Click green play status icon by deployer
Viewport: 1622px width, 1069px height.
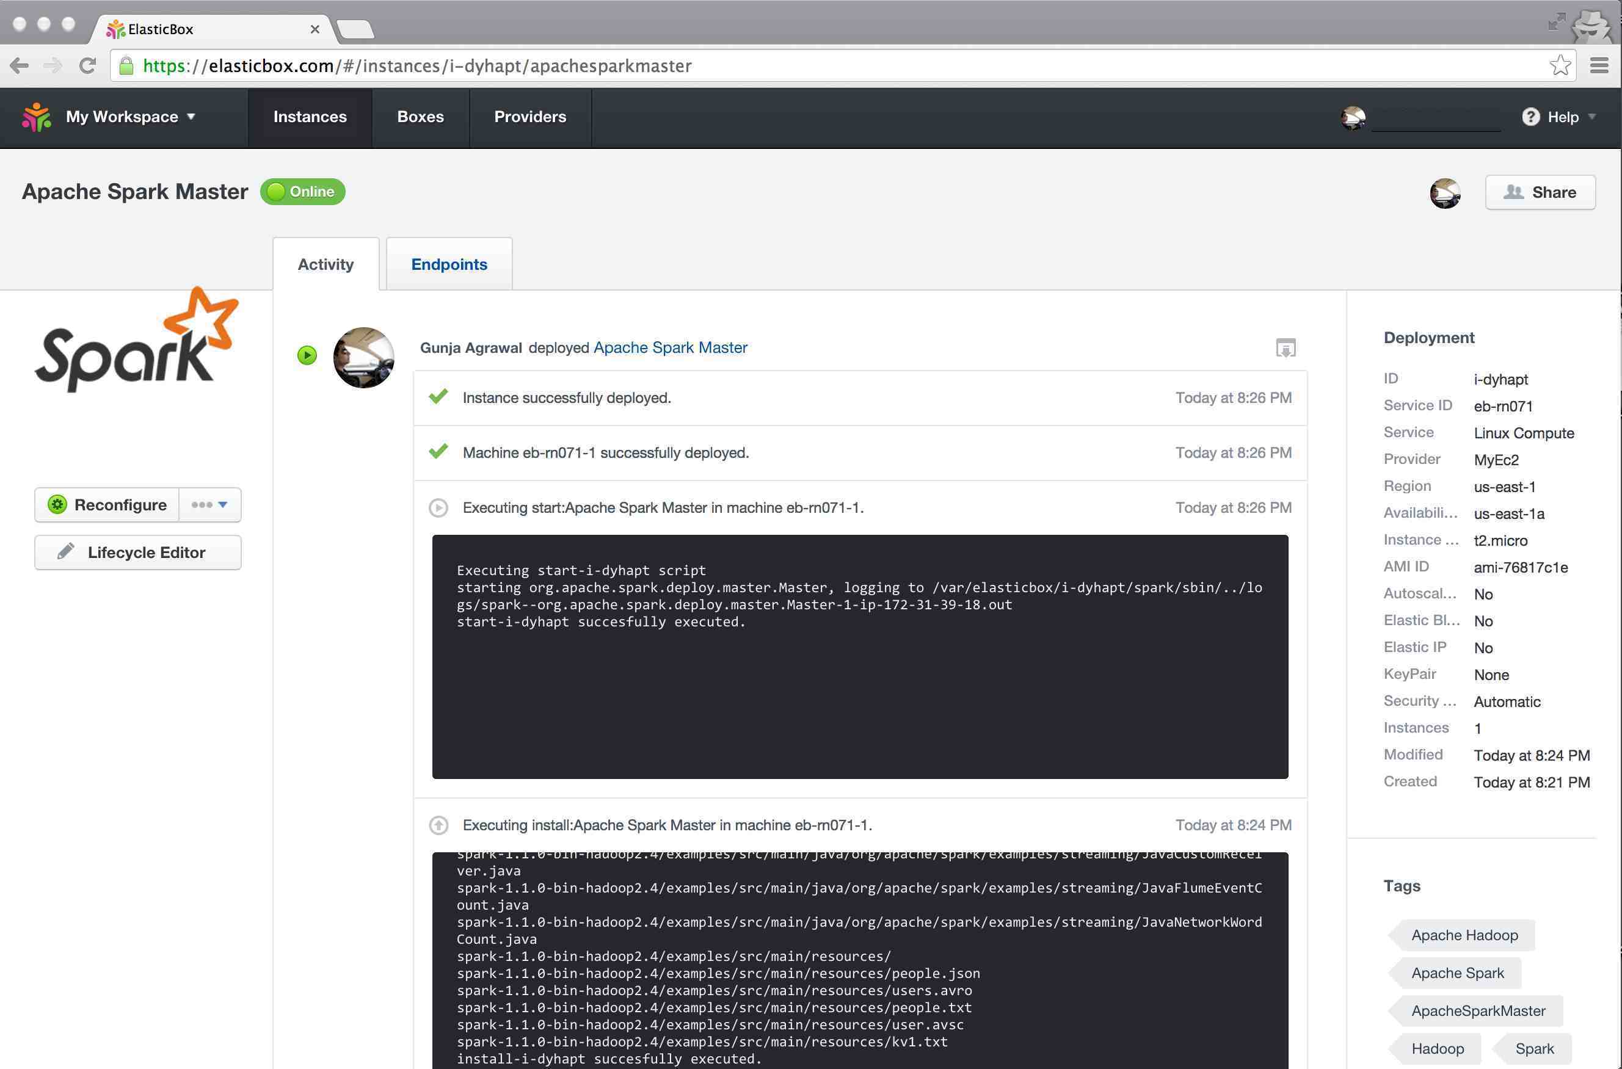pyautogui.click(x=307, y=355)
